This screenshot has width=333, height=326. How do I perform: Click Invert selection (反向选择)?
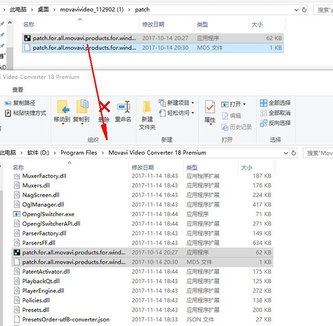pyautogui.click(x=275, y=123)
